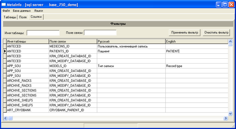Click the cell 'Пользователь, изменивший запись'
The height and width of the screenshot is (129, 236).
[x=131, y=46]
